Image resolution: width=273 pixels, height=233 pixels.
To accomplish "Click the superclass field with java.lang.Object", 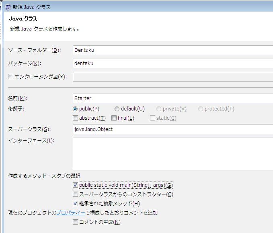I will click(x=173, y=129).
